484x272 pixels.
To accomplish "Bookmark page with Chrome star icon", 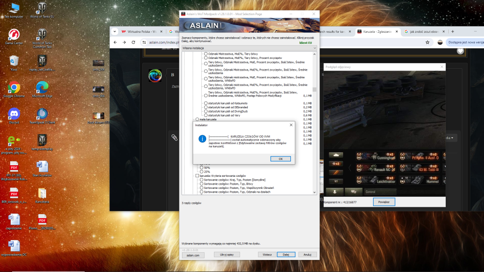I will pyautogui.click(x=427, y=42).
